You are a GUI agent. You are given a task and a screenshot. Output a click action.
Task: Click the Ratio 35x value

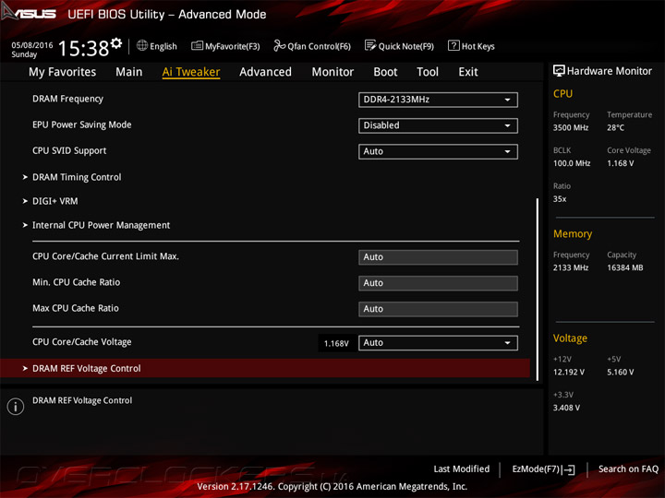(x=560, y=198)
